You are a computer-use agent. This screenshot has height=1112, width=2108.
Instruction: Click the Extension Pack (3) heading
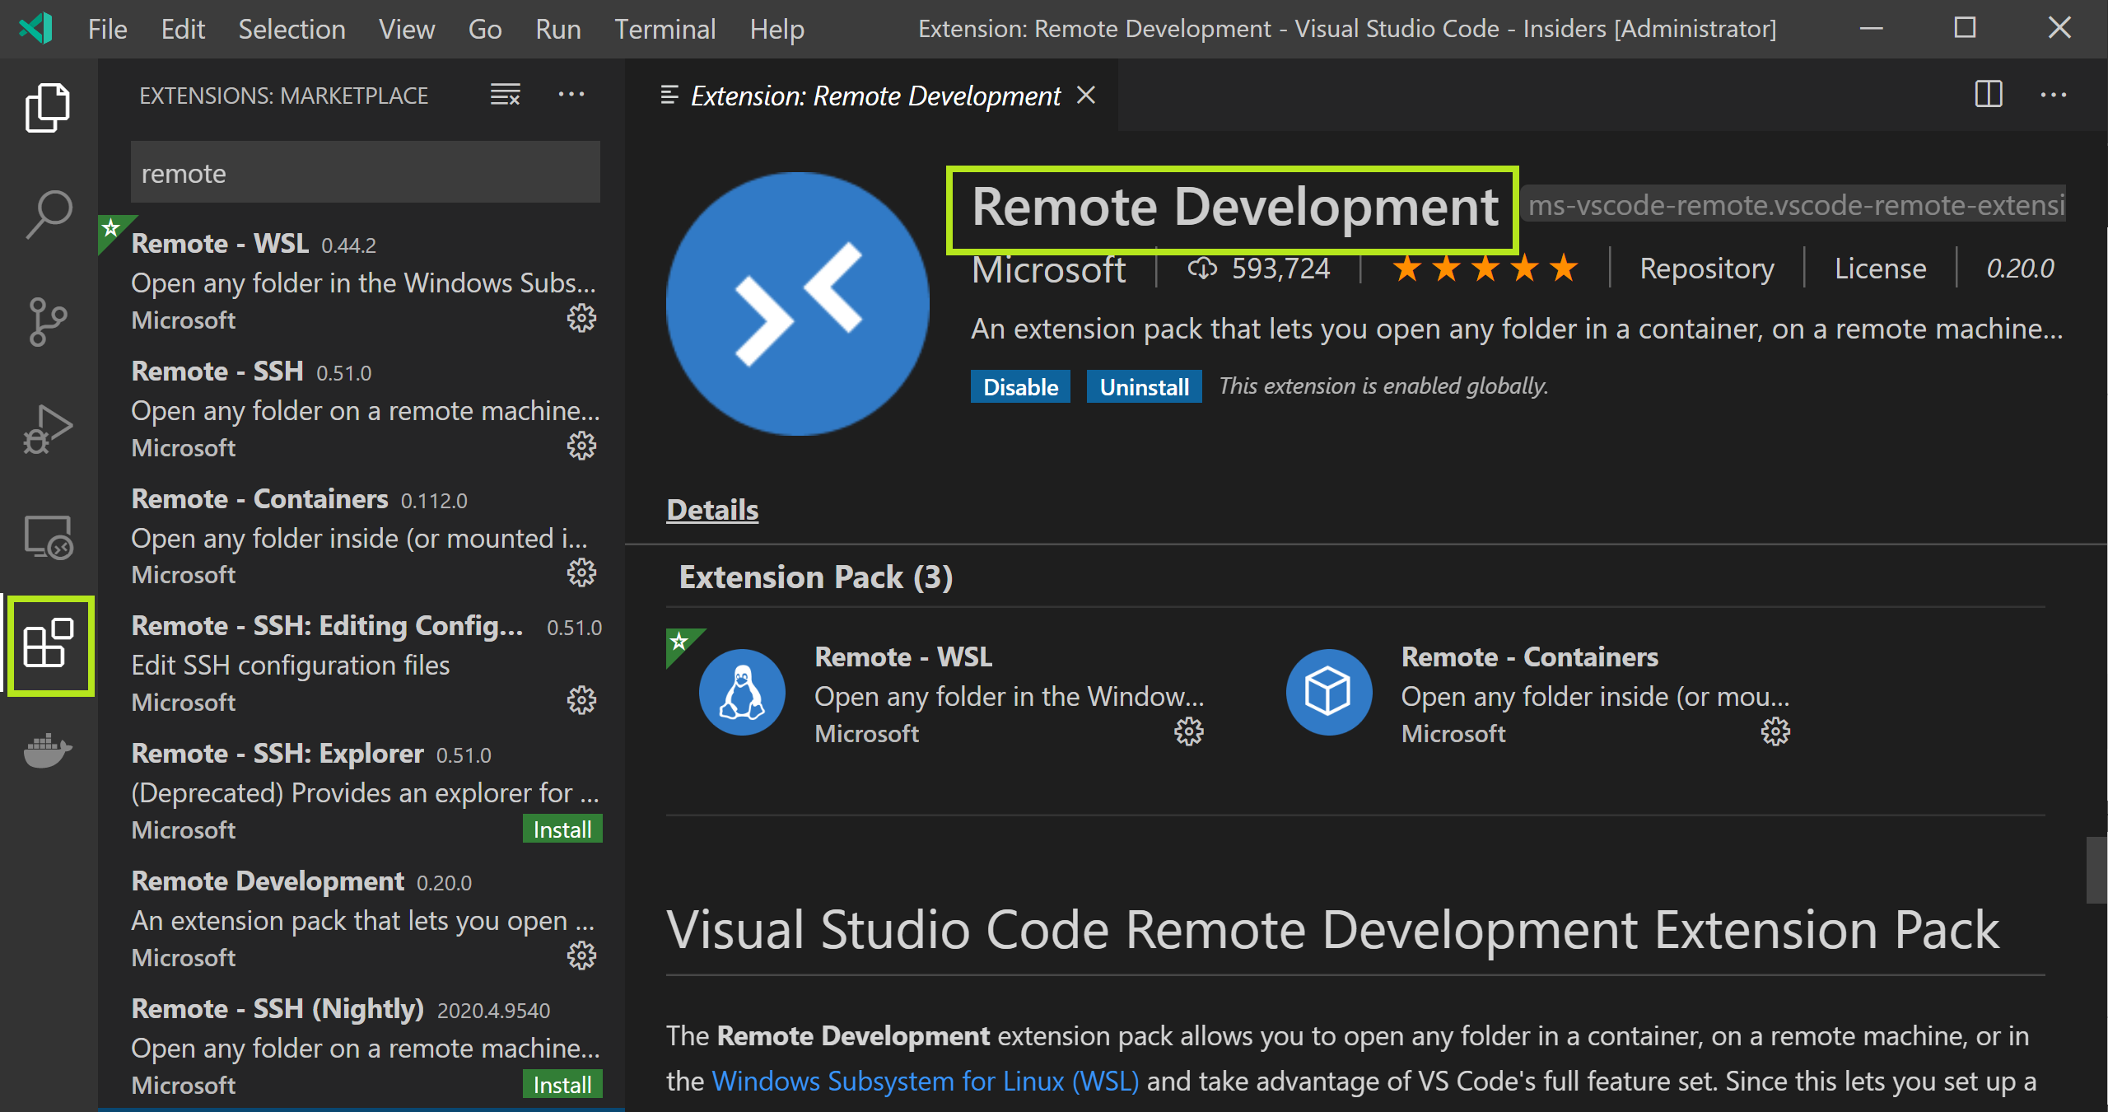tap(815, 577)
